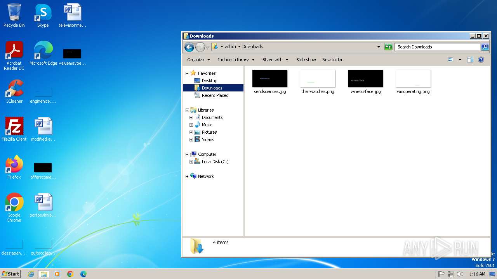Expand the Local Disk (C:) node

[191, 162]
